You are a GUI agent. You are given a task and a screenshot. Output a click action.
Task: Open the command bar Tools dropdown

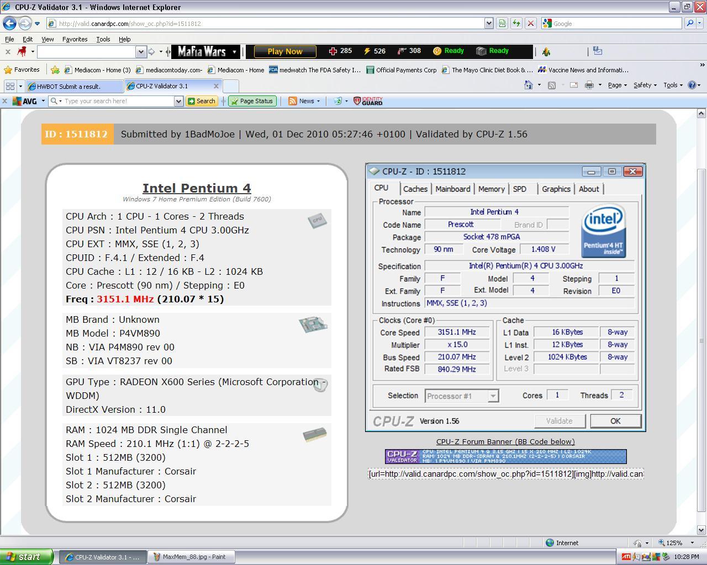673,85
